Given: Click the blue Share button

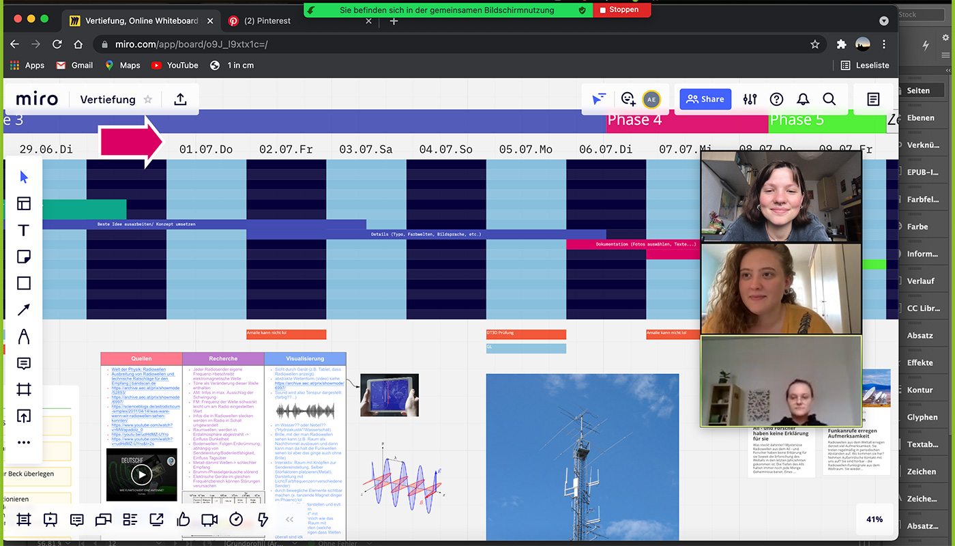Looking at the screenshot, I should click(705, 100).
